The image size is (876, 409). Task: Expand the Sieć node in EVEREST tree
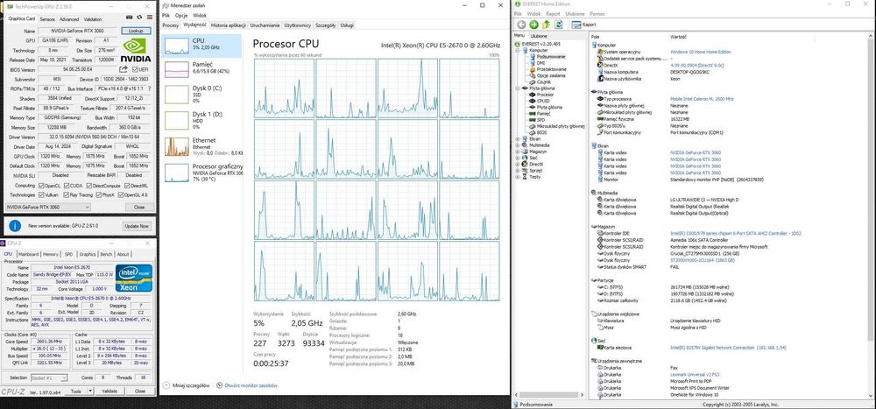click(518, 158)
